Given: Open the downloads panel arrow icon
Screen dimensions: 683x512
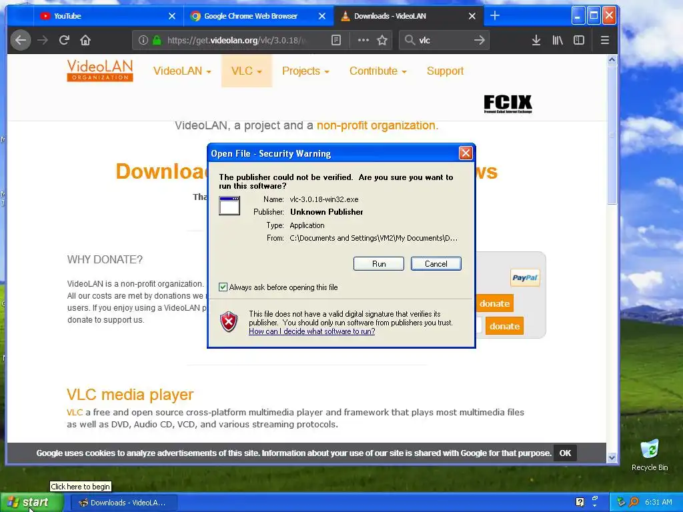Looking at the screenshot, I should [536, 40].
